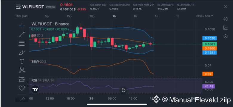Click the blue 0.1620 upper band label
This screenshot has width=233, height=107.
tap(209, 39)
